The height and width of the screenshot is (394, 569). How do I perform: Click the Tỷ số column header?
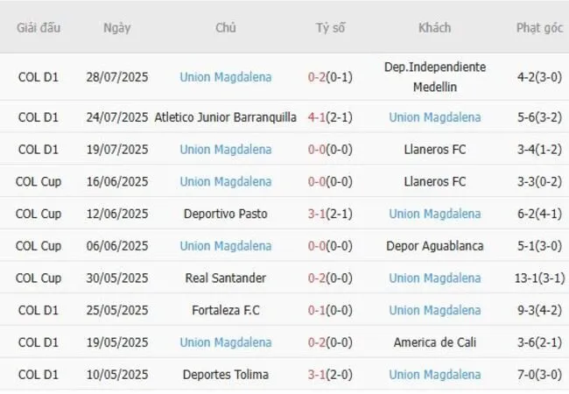point(331,27)
